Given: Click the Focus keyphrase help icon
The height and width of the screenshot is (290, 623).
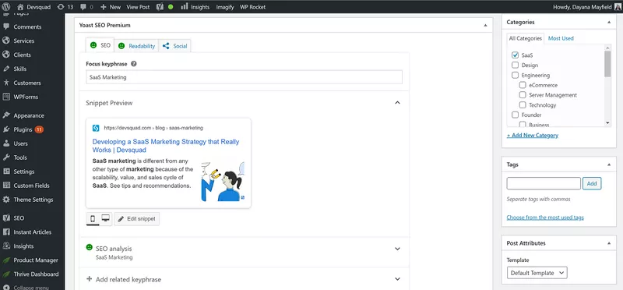Looking at the screenshot, I should pos(134,64).
